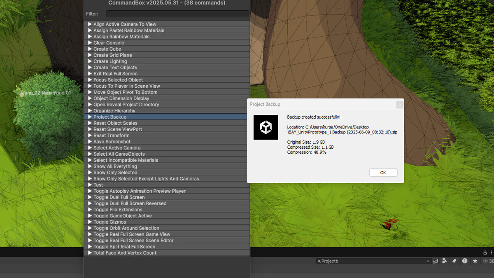Screen dimensions: 494x278
Task: Click the Toggle Dual Full Screen row
Action: tap(167, 197)
